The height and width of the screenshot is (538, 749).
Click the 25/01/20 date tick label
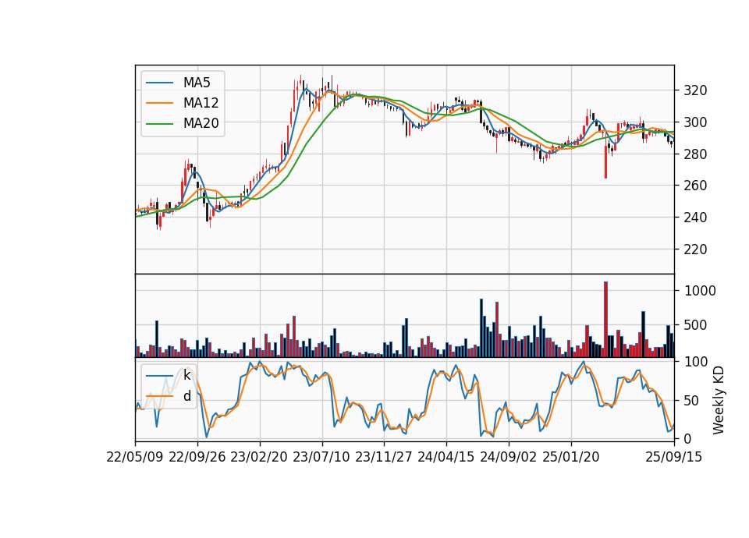click(x=571, y=457)
